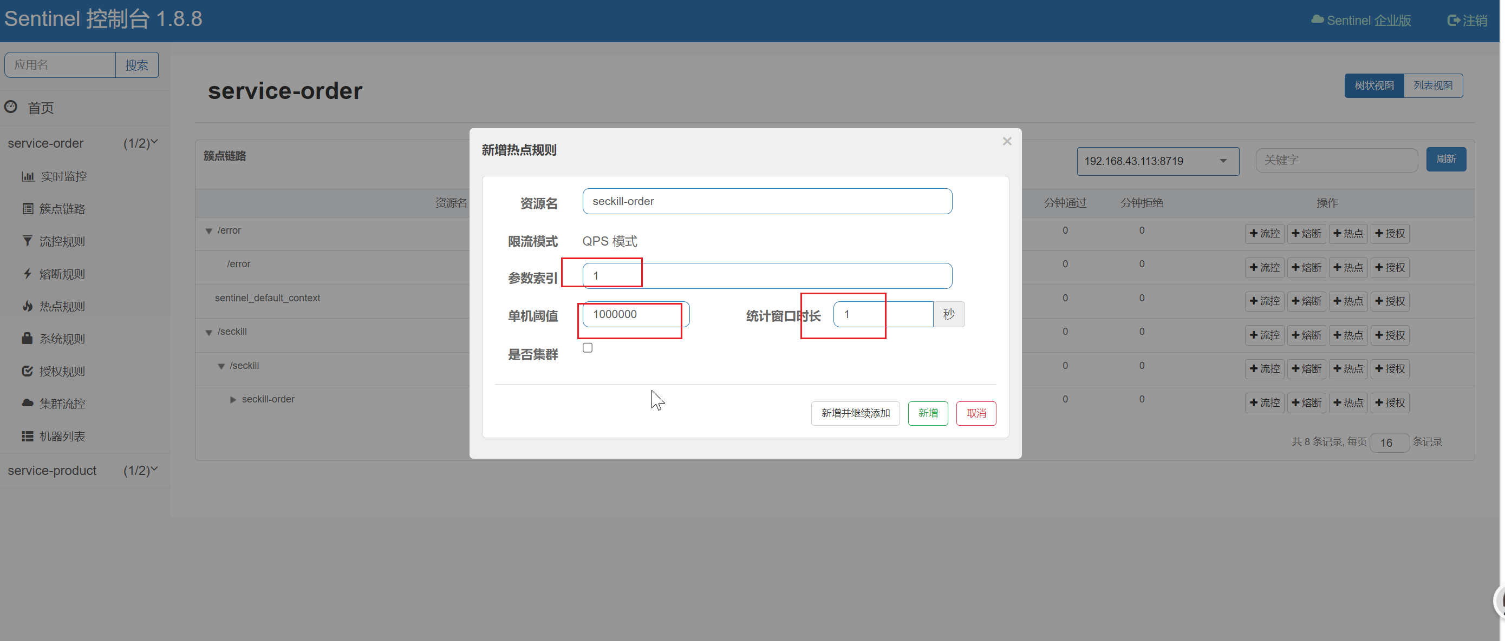This screenshot has height=641, width=1505.
Task: Click the system rules lock icon
Action: [x=28, y=339]
